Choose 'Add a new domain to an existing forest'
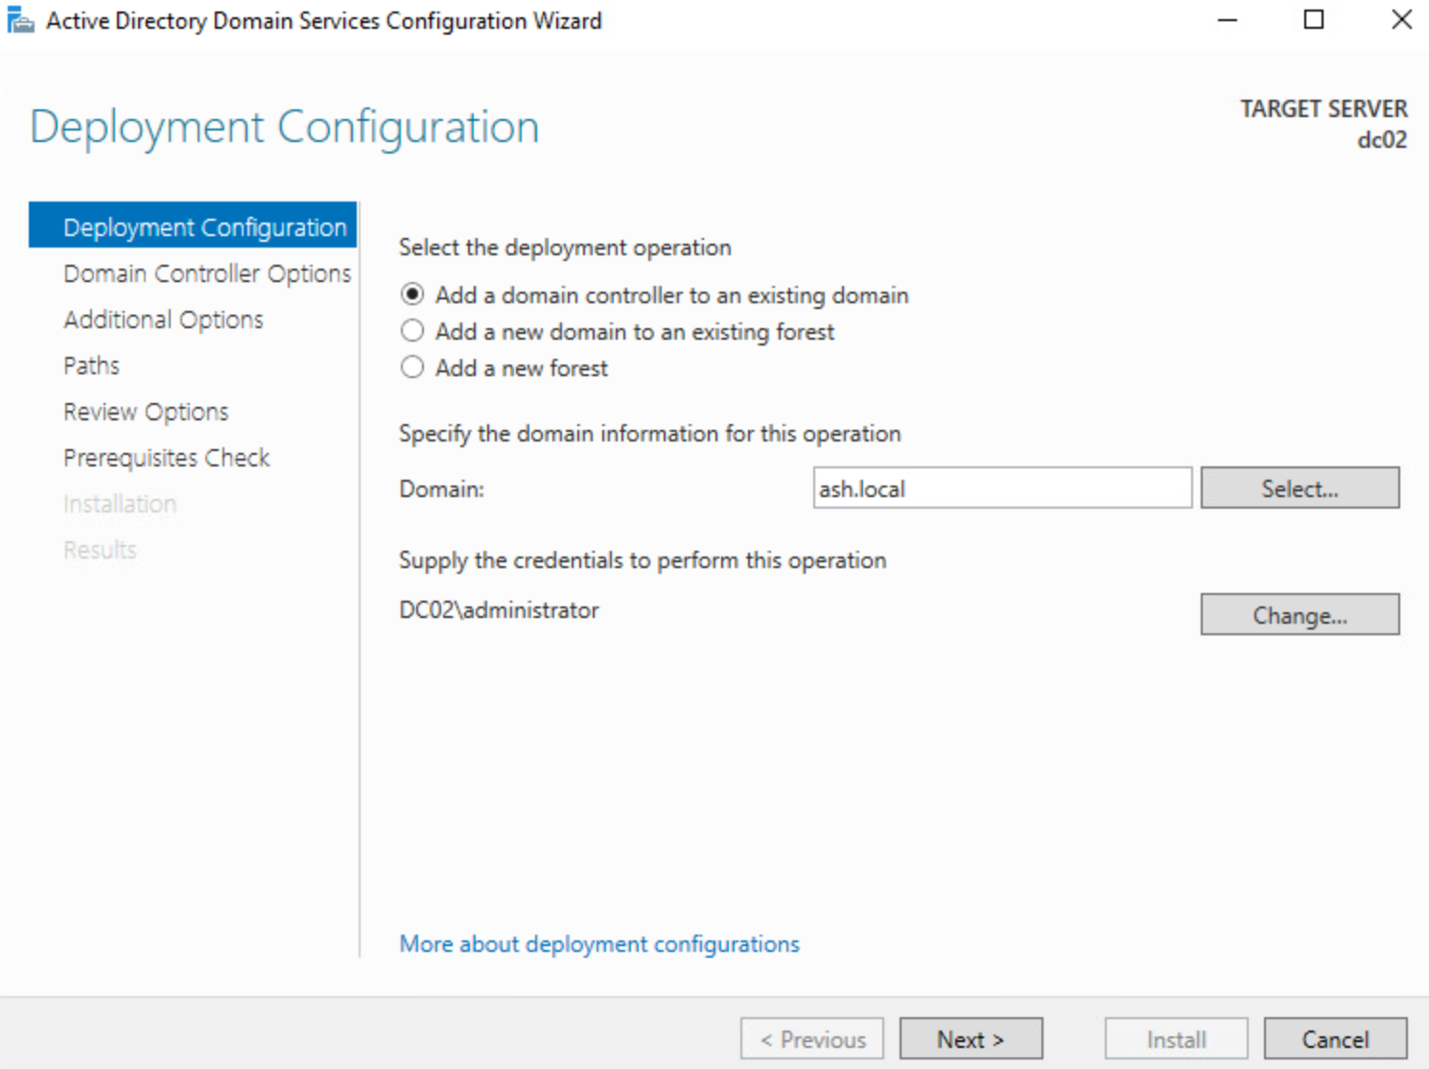Screen dimensions: 1429x1069 412,331
